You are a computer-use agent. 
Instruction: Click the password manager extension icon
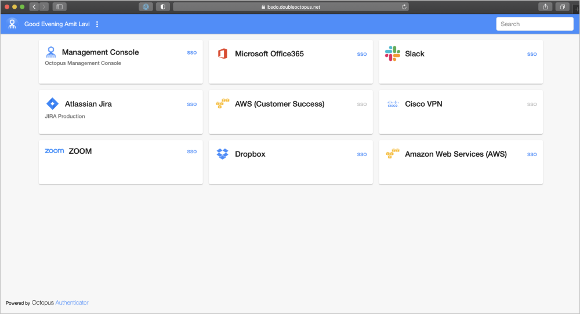tap(146, 6)
